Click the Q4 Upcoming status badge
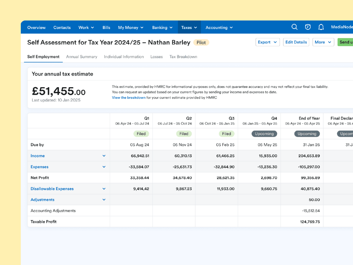 264,134
